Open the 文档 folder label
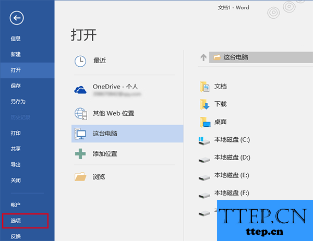Screen dimensions: 313x241 click(221, 87)
